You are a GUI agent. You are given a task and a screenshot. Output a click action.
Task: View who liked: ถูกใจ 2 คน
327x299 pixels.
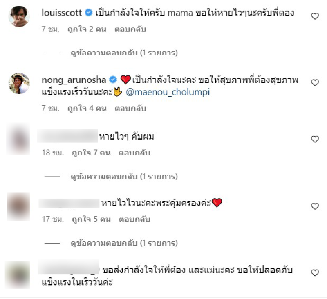(87, 29)
